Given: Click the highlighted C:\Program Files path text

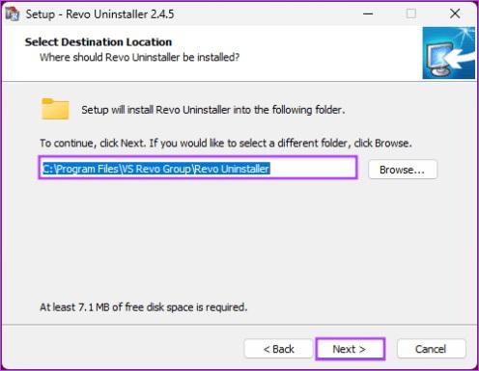Looking at the screenshot, I should click(156, 169).
